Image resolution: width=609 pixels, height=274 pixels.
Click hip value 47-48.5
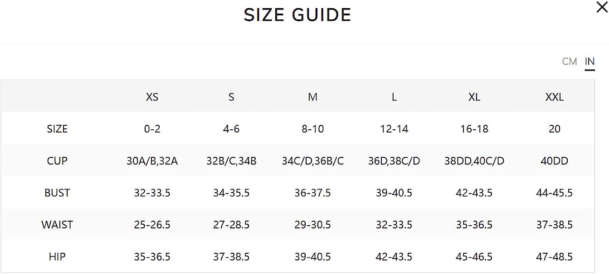click(555, 257)
